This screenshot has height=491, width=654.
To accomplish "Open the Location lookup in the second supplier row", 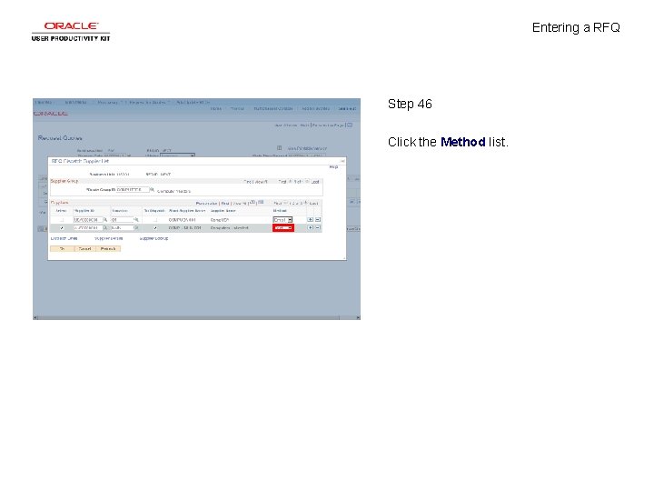I will 136,228.
